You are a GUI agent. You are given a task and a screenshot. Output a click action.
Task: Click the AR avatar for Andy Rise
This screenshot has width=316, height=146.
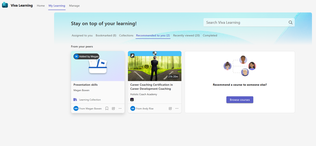133,108
